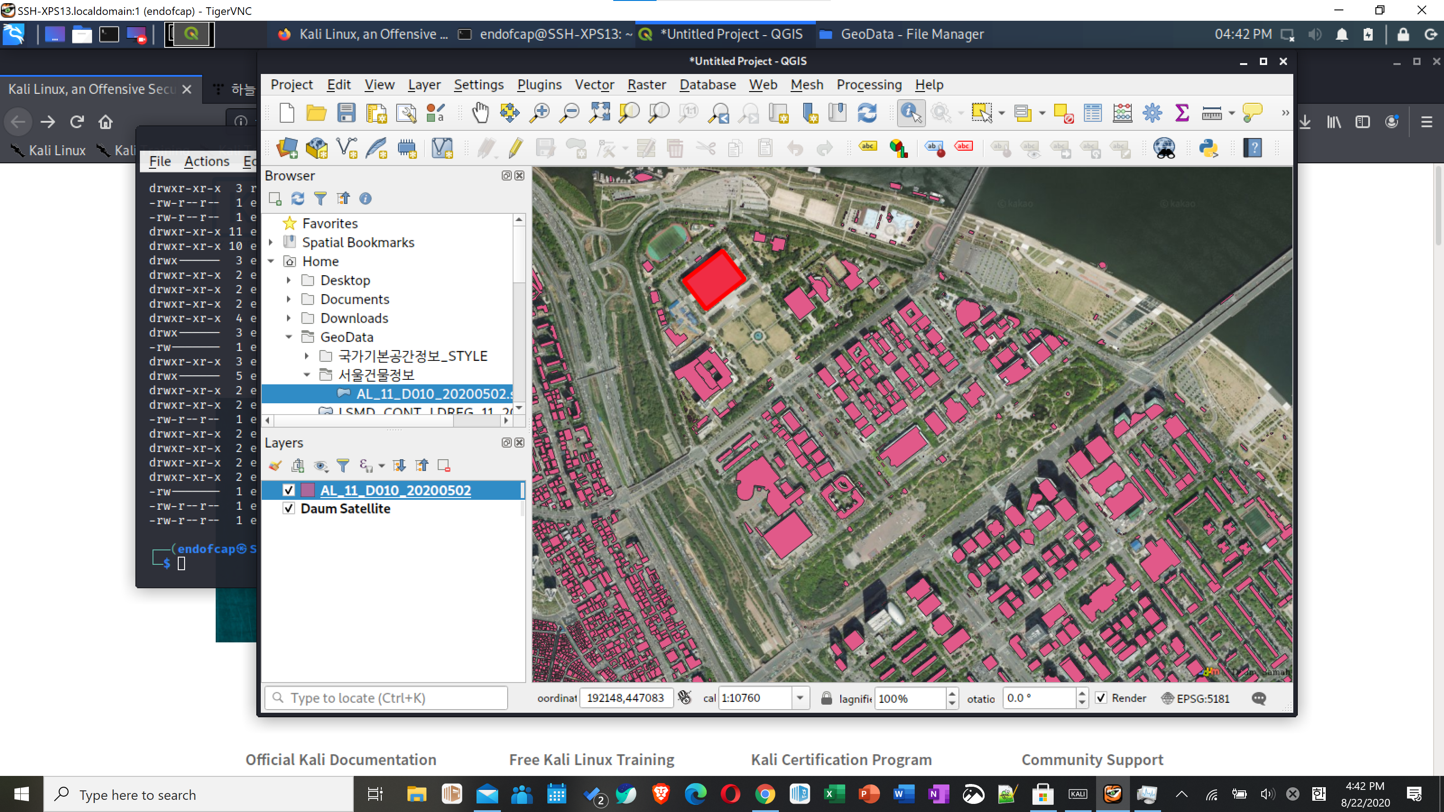The width and height of the screenshot is (1444, 812).
Task: Click the Type to locate search field
Action: [x=387, y=698]
